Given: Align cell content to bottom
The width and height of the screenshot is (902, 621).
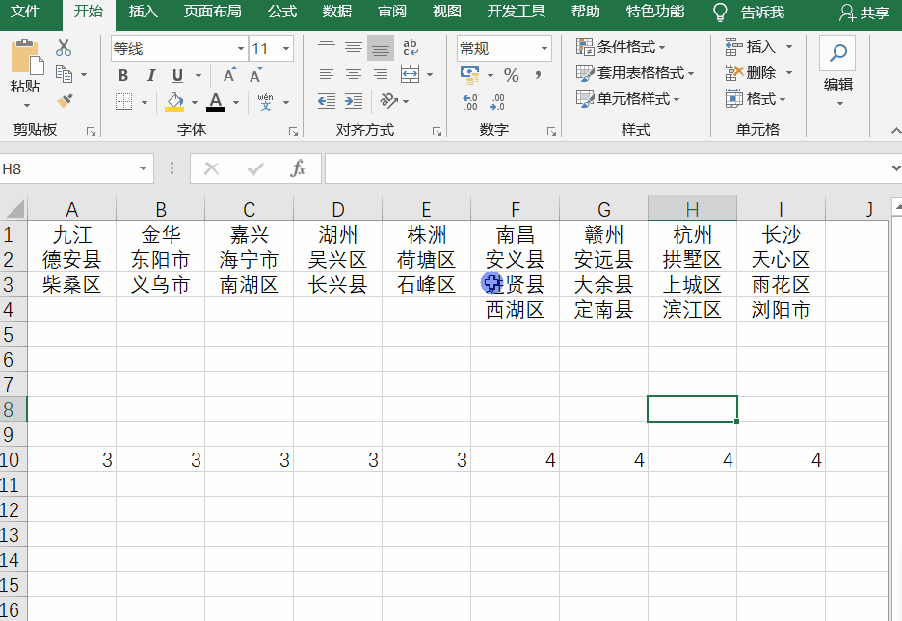Looking at the screenshot, I should coord(381,47).
